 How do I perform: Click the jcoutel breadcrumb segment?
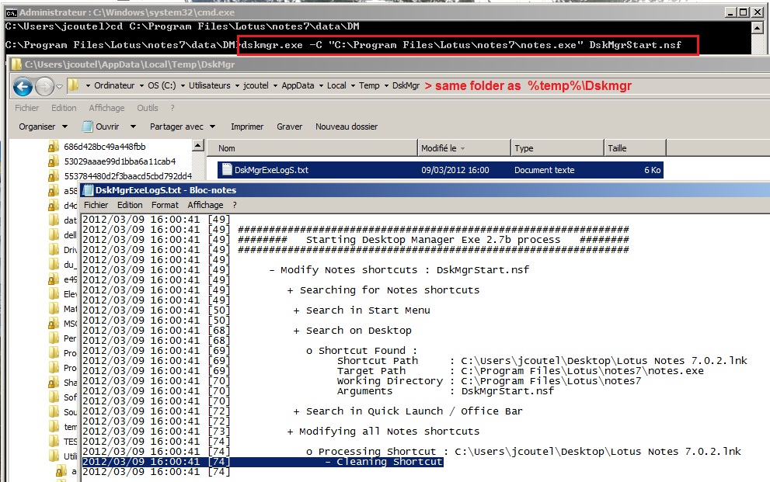coord(256,85)
